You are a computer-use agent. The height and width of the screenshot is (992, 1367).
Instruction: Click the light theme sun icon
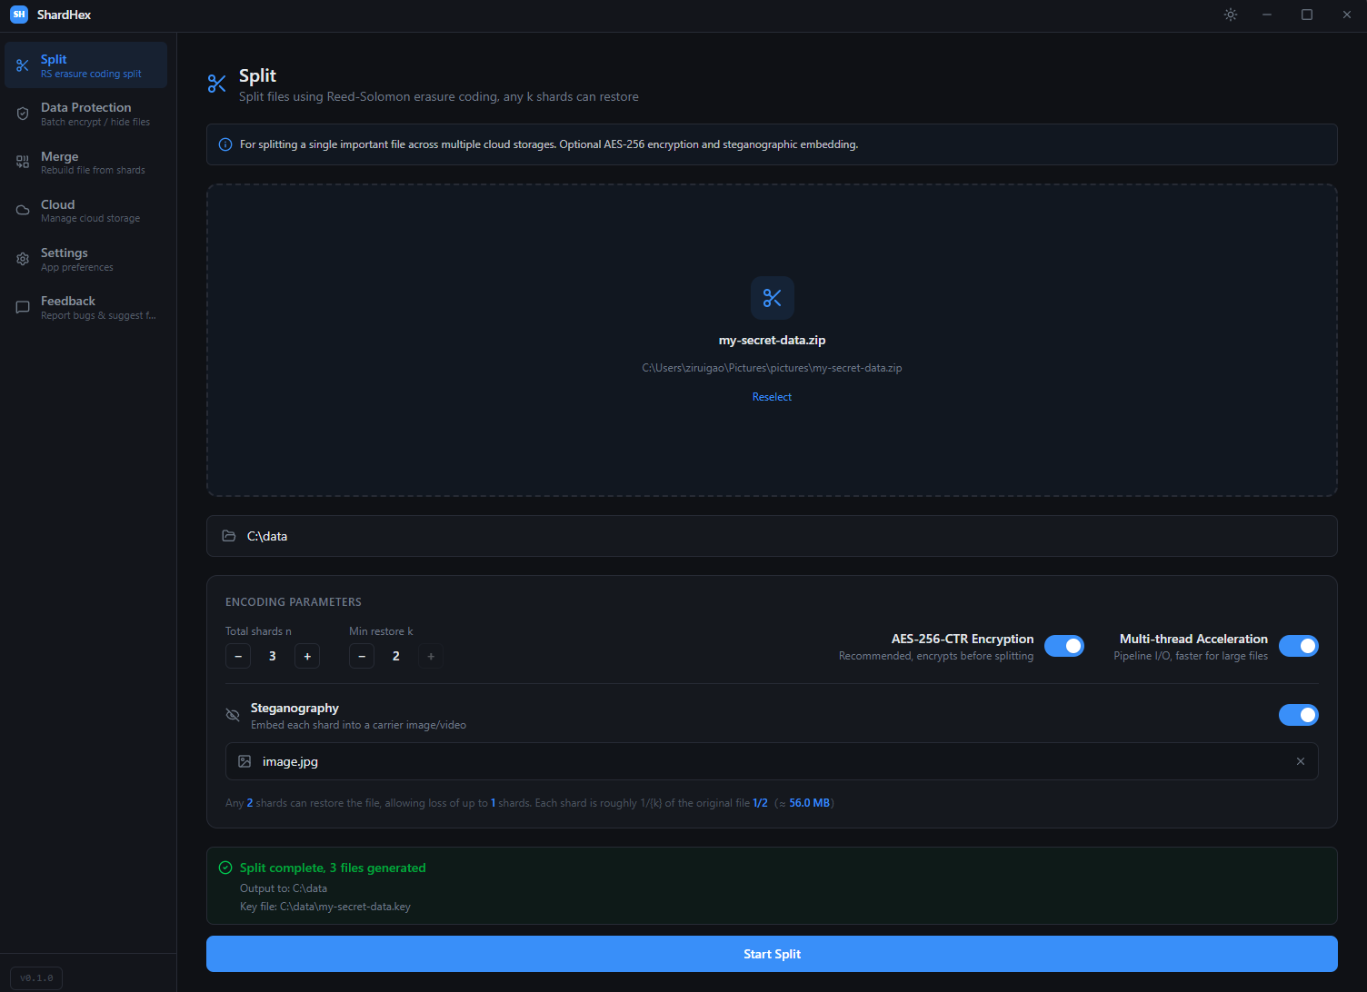(1230, 15)
